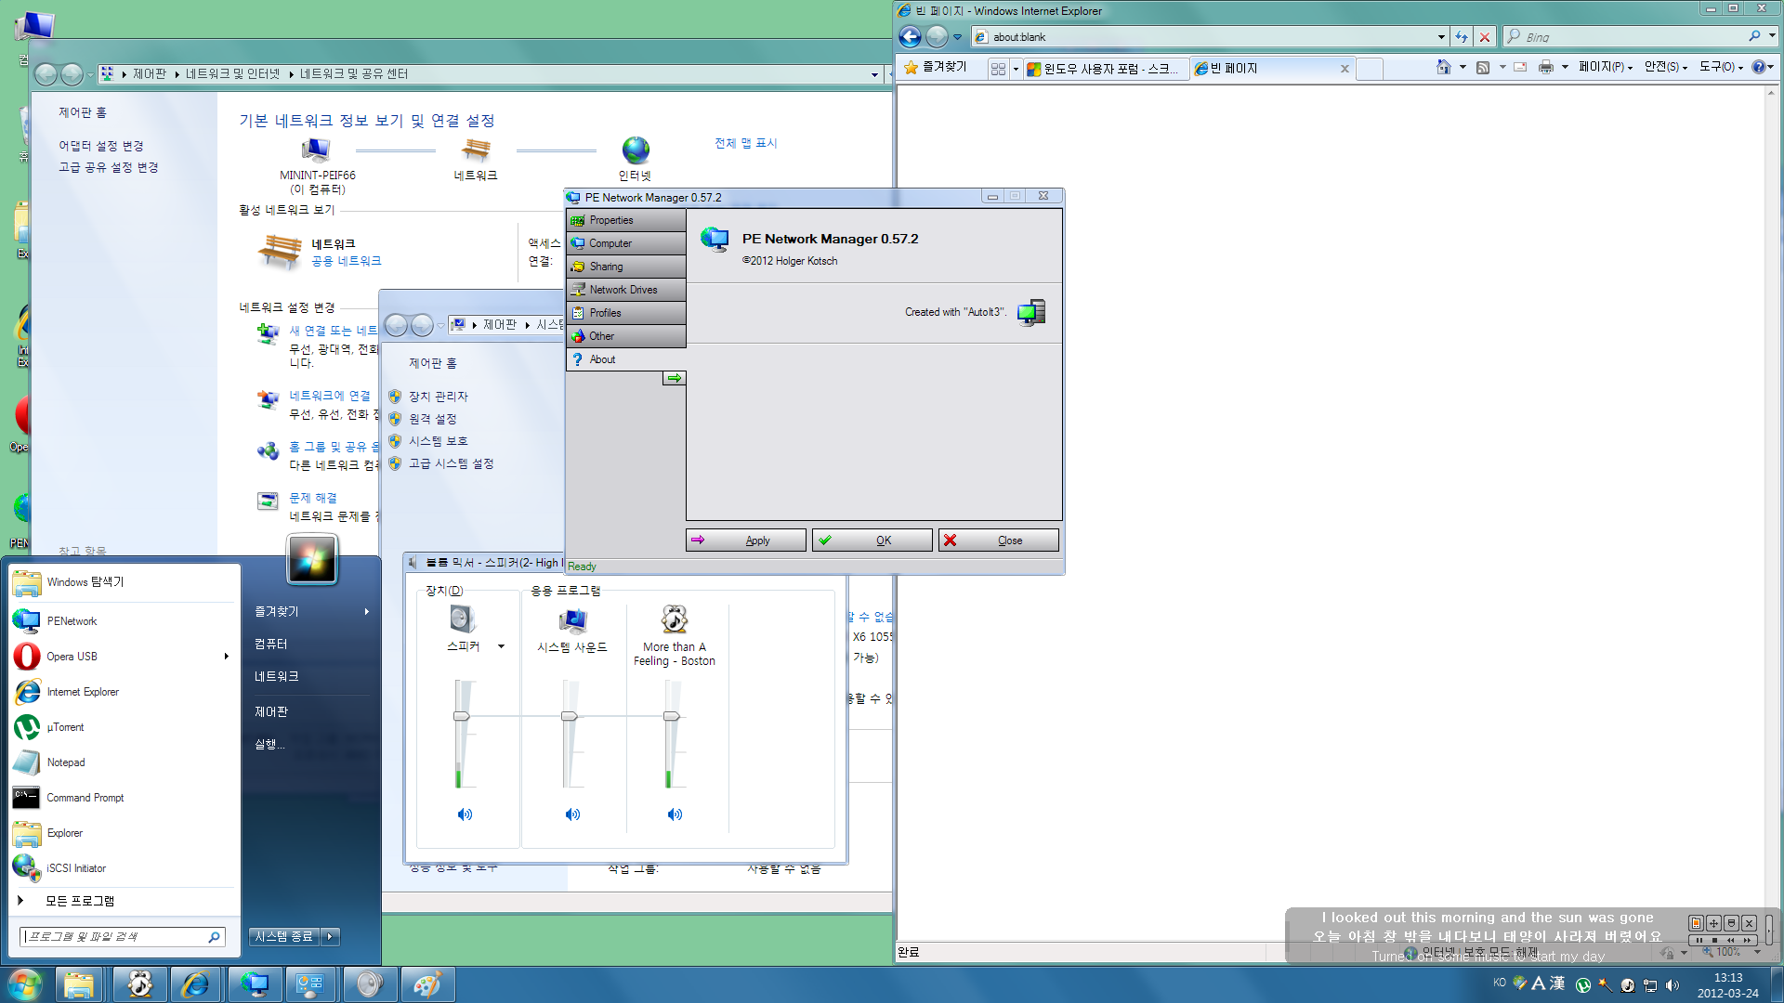Click the AutoIt3 icon in About panel
Viewport: 1784px width, 1003px height.
click(x=1031, y=312)
